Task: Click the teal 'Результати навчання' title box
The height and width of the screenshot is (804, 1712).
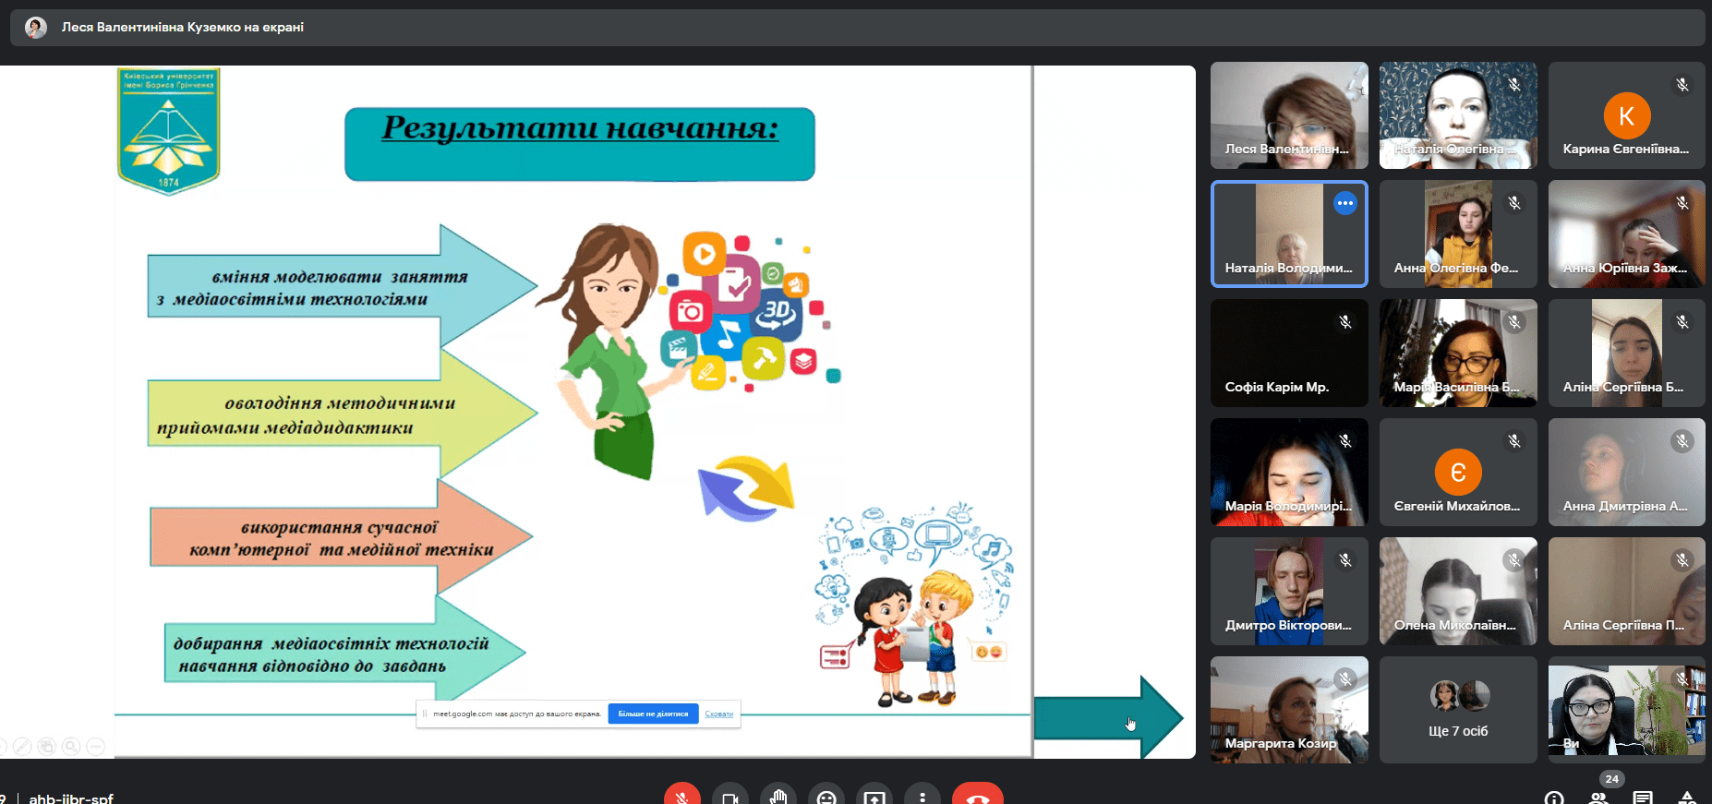Action: pos(579,144)
